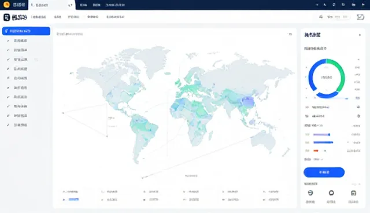Click the purple slider handle in the right panel

click(x=329, y=135)
